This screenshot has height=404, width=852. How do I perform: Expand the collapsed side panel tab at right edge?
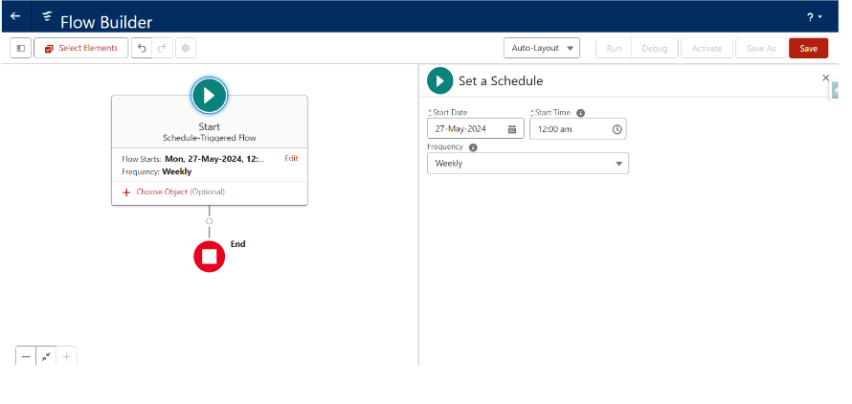click(835, 90)
